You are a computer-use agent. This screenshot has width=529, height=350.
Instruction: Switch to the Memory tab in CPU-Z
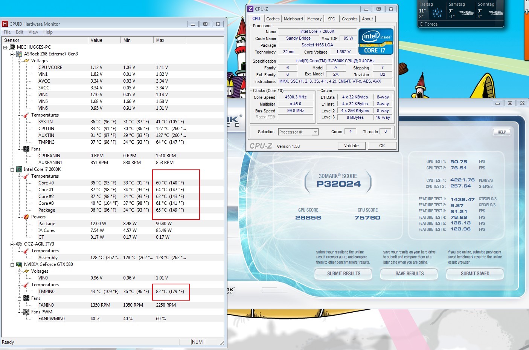pos(314,19)
